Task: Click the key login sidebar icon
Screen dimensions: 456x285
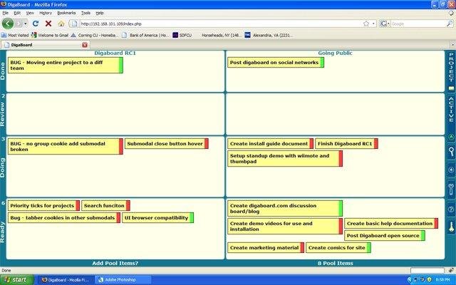Action: 451,227
